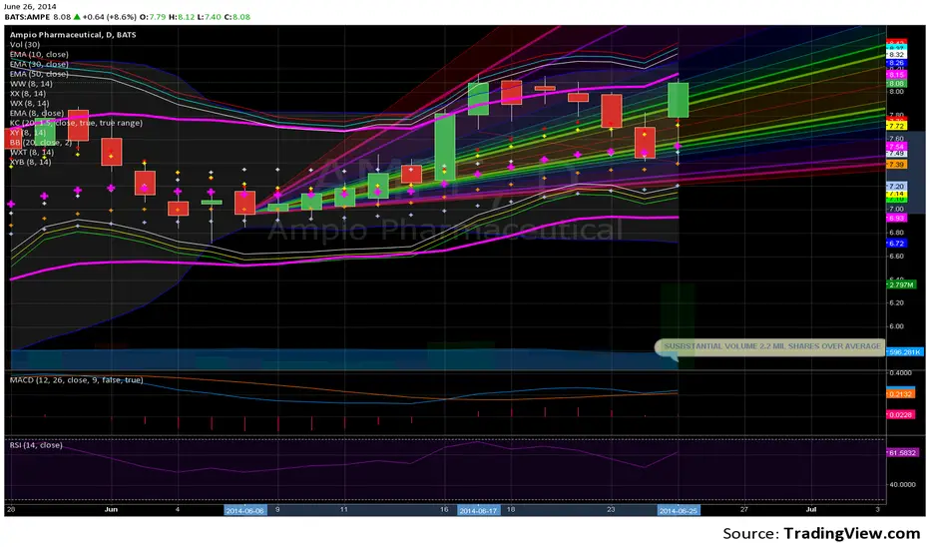The width and height of the screenshot is (930, 549).
Task: Click the +0.64 (+8.6%) price change text
Action: pyautogui.click(x=111, y=17)
